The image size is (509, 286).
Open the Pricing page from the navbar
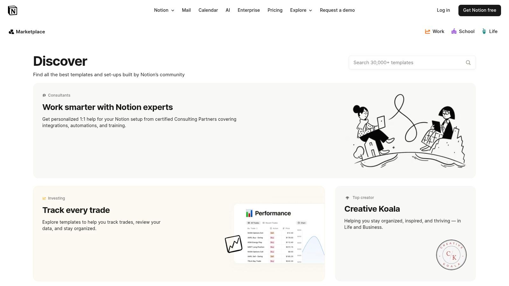point(275,10)
